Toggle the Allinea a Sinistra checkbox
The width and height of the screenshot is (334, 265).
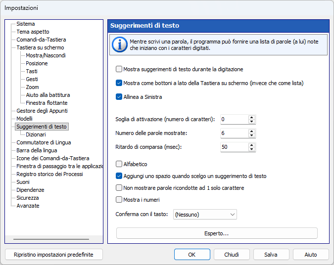[x=119, y=97]
